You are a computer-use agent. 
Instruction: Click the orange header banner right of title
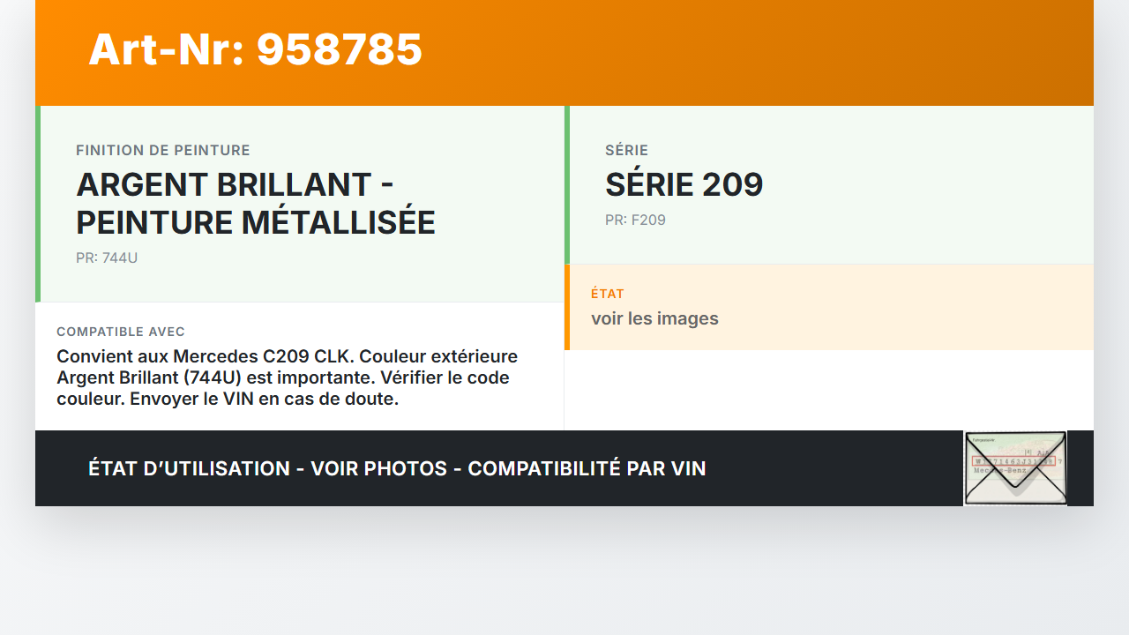[x=750, y=53]
